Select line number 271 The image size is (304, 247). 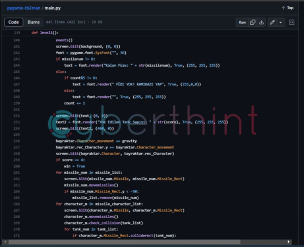click(17, 235)
